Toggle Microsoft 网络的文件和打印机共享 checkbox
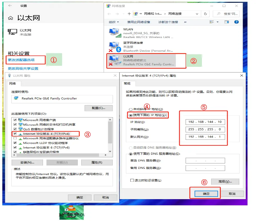Image resolution: width=256 pixels, height=221 pixels. [15, 124]
